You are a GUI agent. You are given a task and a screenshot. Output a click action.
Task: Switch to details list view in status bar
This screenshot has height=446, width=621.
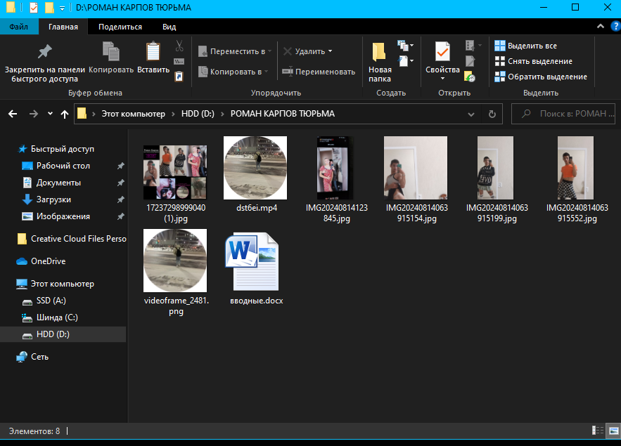tap(597, 431)
